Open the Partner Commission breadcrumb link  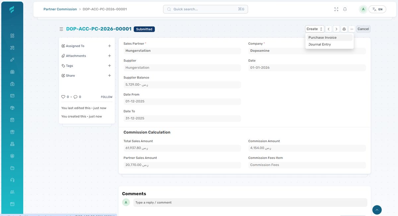click(x=60, y=9)
